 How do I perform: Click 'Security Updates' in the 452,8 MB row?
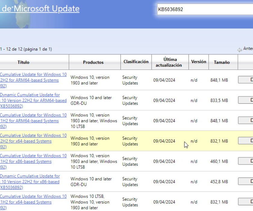point(130,182)
